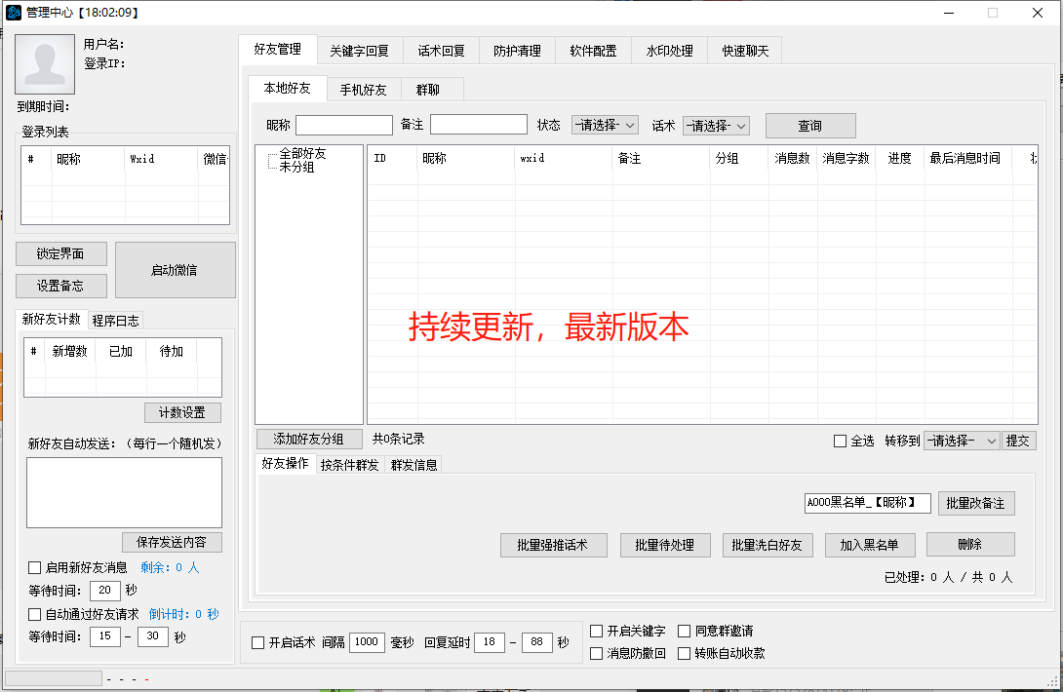Screen dimensions: 1063x692
Task: Click the 计数设置 button
Action: tap(182, 412)
